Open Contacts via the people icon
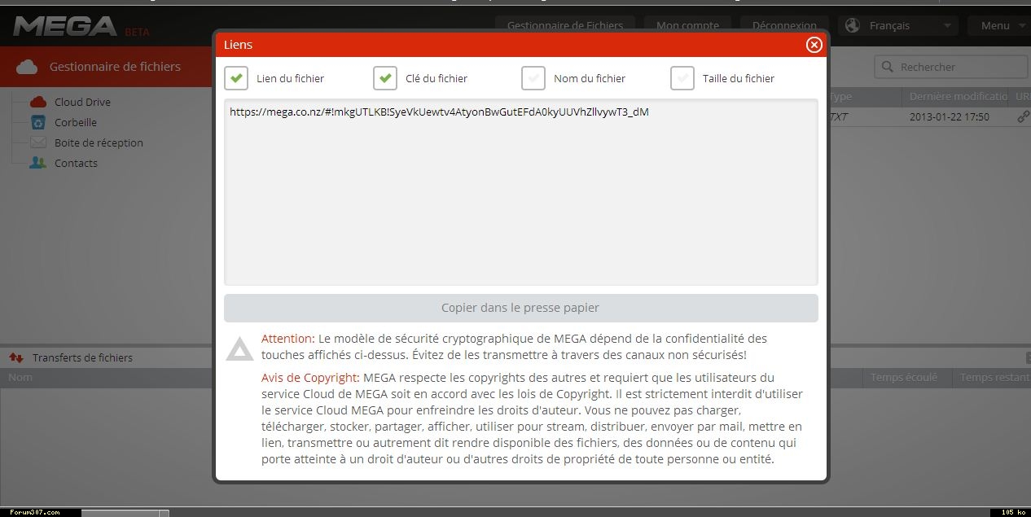This screenshot has height=517, width=1031. click(37, 163)
